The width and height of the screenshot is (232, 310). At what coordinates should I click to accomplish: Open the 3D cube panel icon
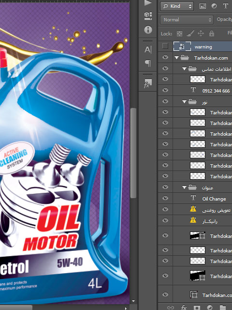[x=148, y=16]
